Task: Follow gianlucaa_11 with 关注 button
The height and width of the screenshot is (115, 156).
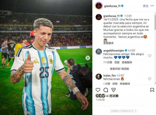Action: [146, 6]
